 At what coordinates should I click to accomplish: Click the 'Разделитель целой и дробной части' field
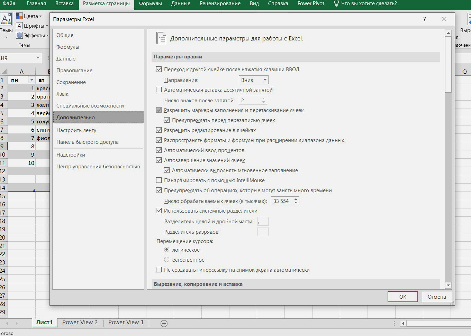pyautogui.click(x=263, y=222)
